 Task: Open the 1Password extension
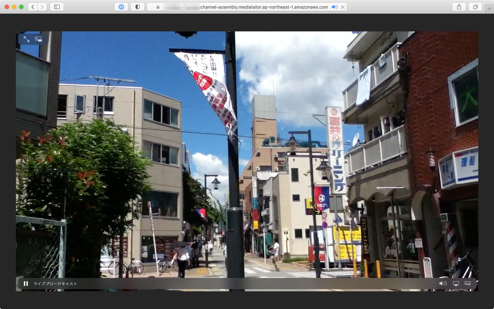121,7
